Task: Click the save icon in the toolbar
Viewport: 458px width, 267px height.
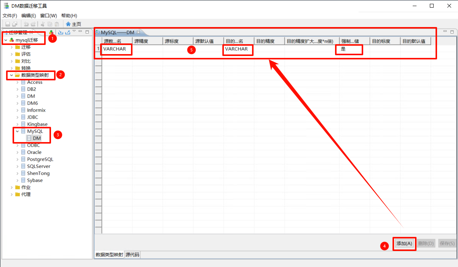Action: 8,24
